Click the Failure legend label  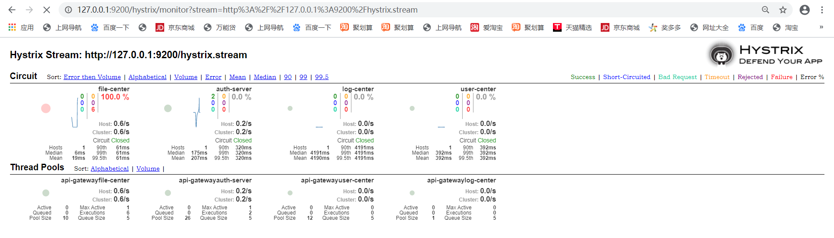[x=782, y=77]
